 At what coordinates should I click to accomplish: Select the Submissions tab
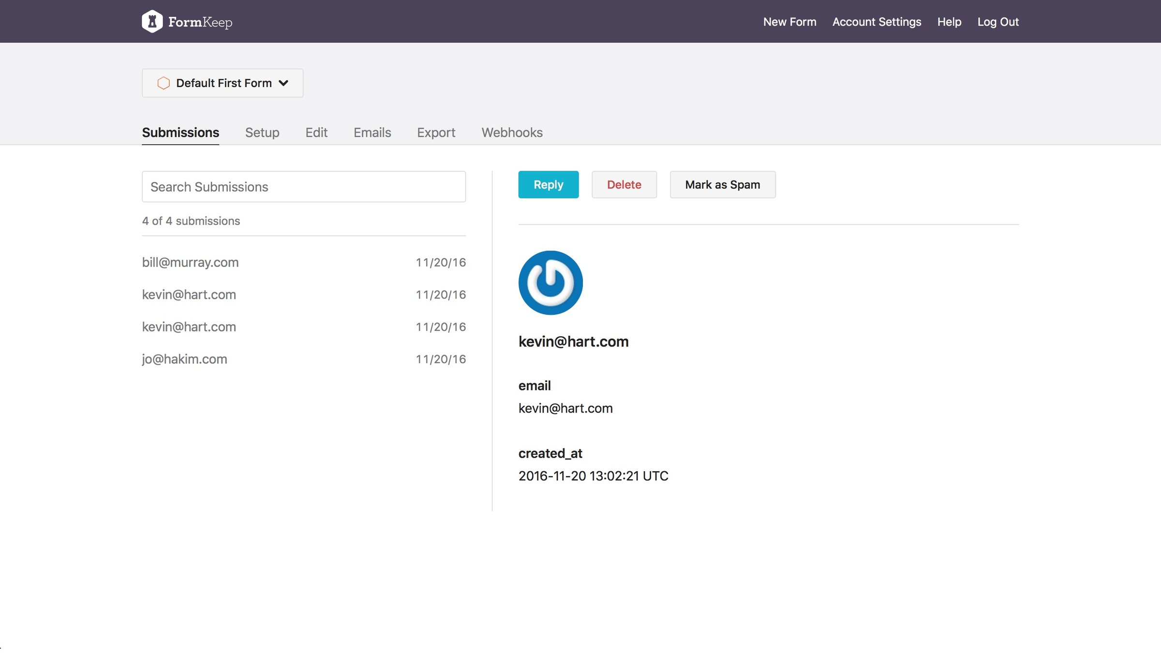[180, 133]
